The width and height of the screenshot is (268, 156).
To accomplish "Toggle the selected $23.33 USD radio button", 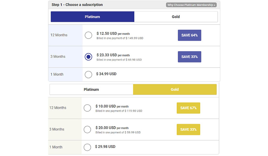I will coord(88,57).
